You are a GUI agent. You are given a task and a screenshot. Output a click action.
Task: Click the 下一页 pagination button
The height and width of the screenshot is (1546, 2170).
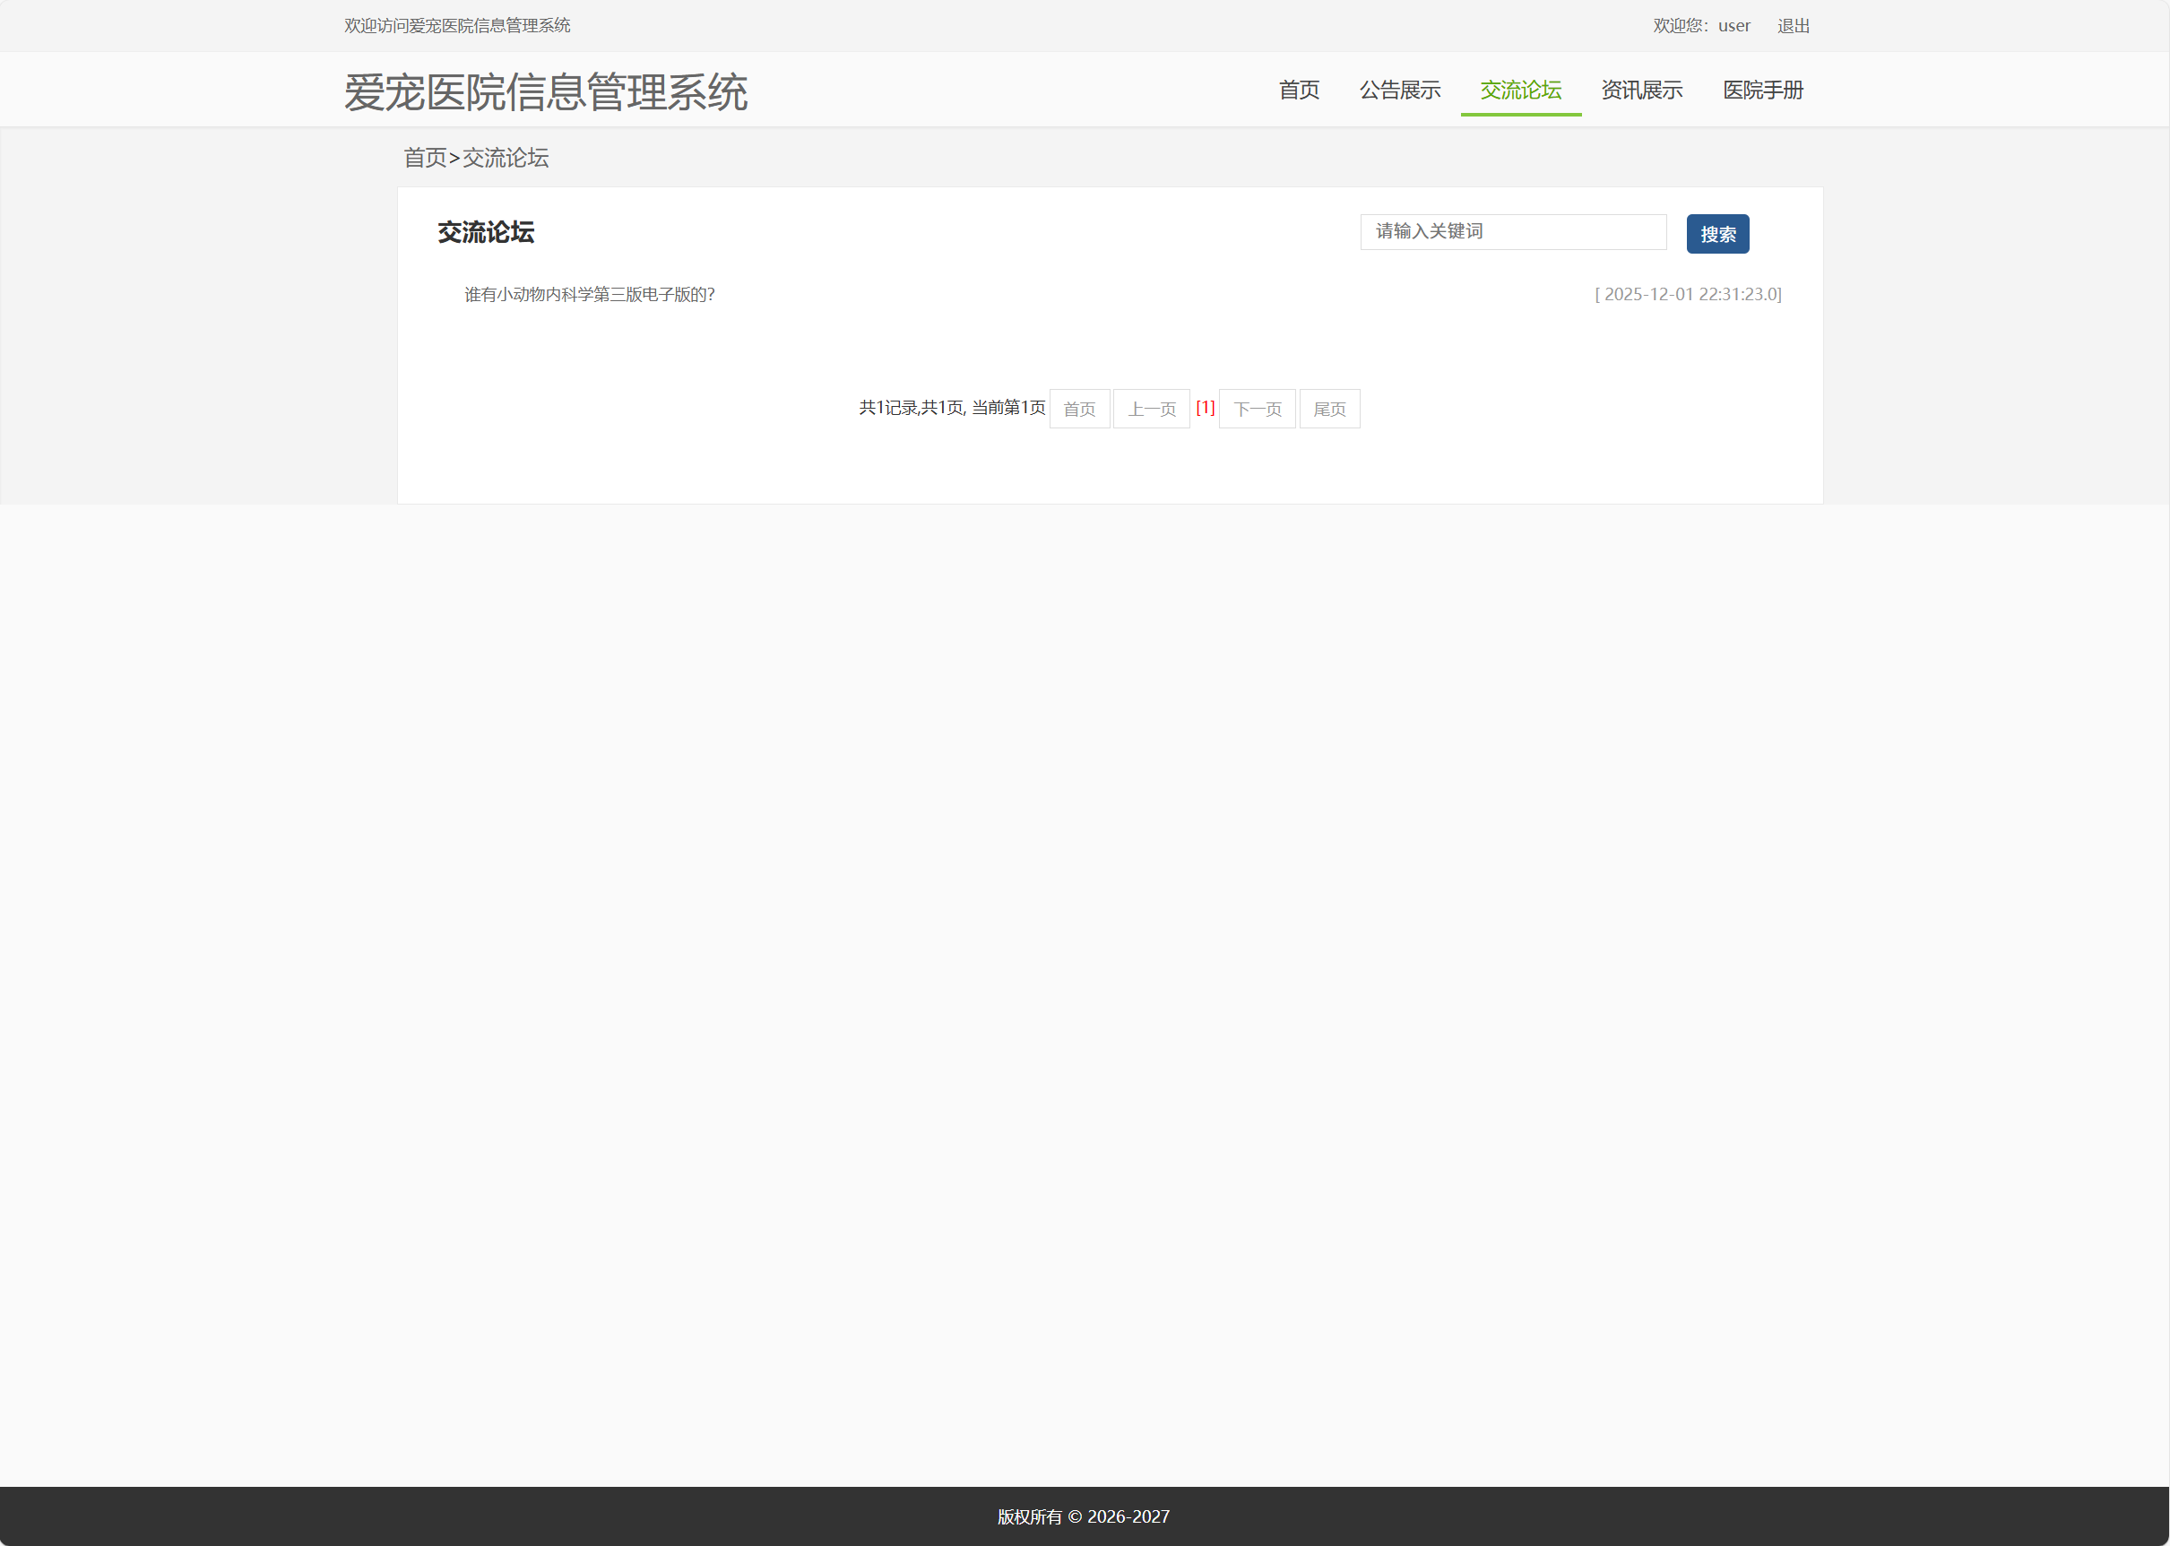coord(1257,409)
